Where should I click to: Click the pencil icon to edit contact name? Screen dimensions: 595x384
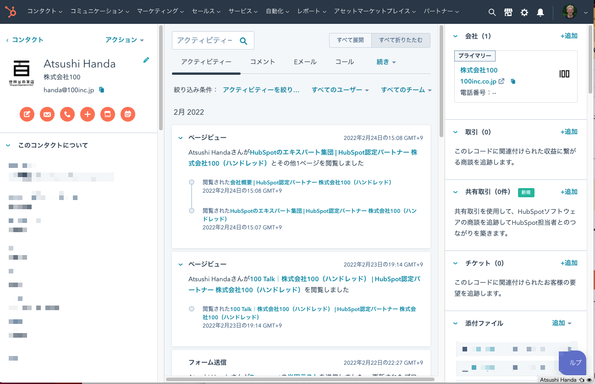146,60
